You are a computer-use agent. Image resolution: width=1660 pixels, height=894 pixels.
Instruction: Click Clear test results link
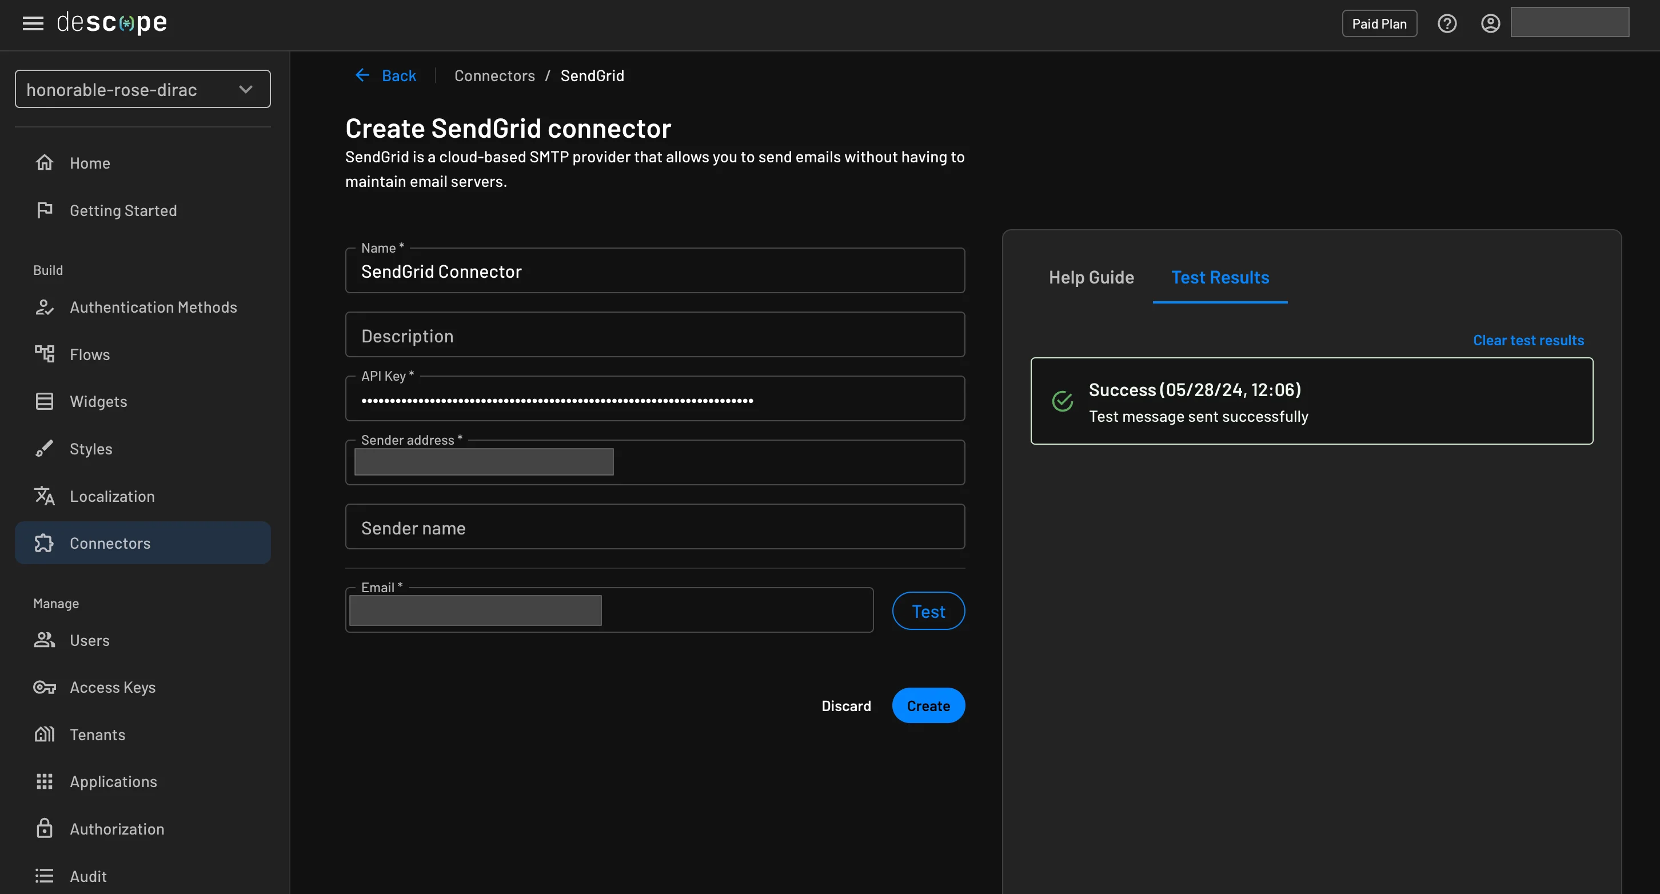1528,340
